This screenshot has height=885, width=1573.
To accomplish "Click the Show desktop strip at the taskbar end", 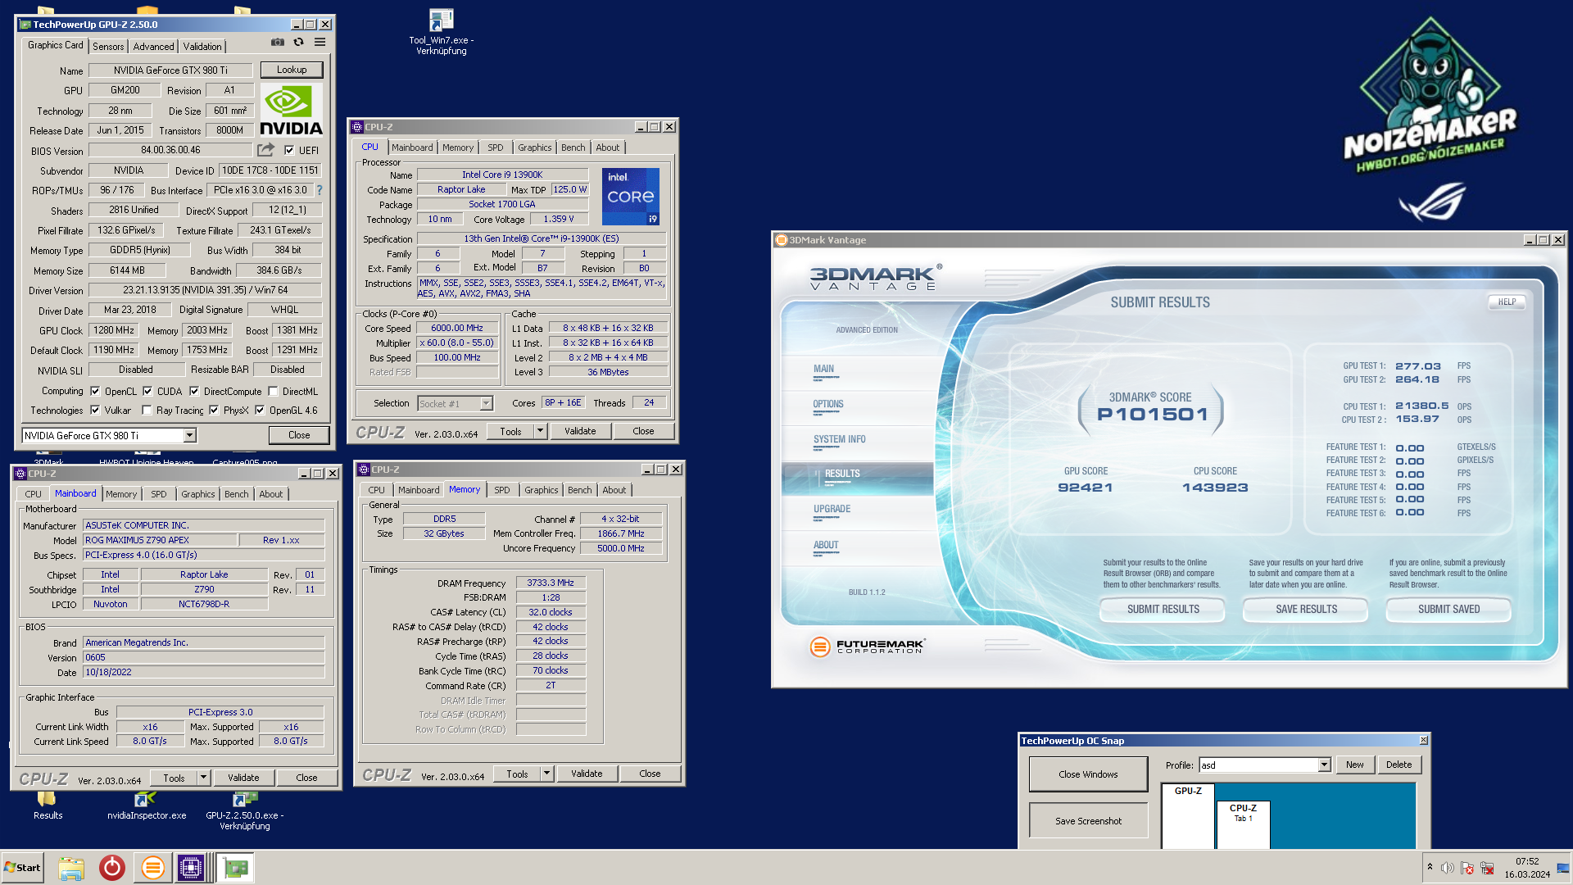I will pos(1563,868).
